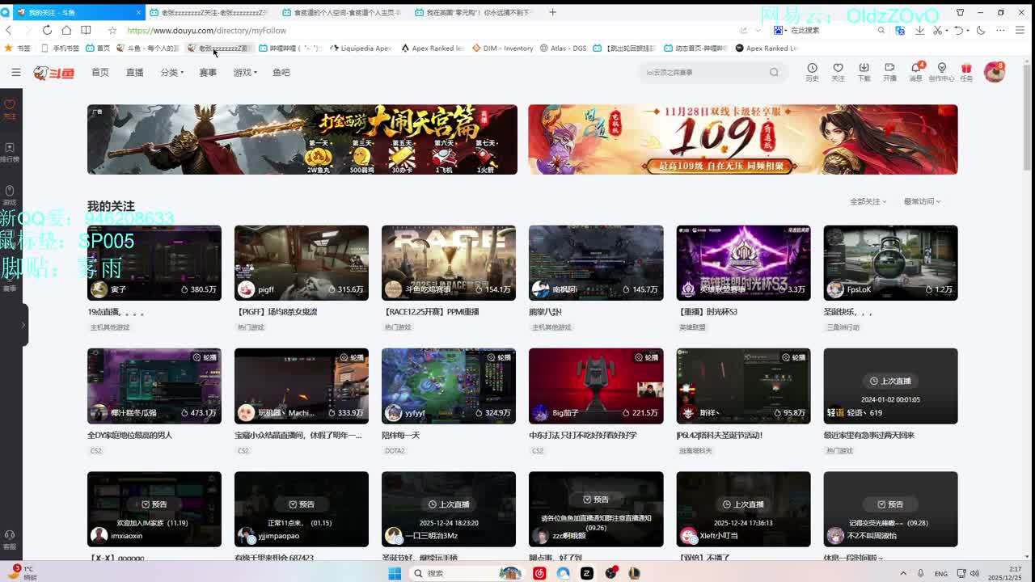Click the 开播 start streaming icon
The image size is (1035, 582).
(x=889, y=72)
